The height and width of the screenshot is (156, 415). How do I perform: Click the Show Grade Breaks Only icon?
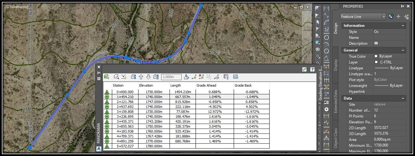coord(226,77)
